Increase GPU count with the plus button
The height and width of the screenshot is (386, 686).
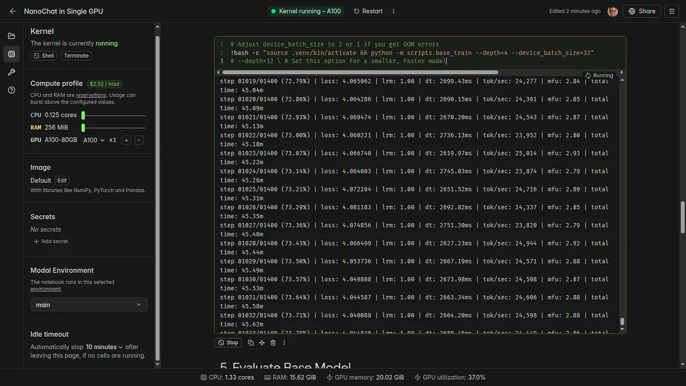click(x=126, y=140)
